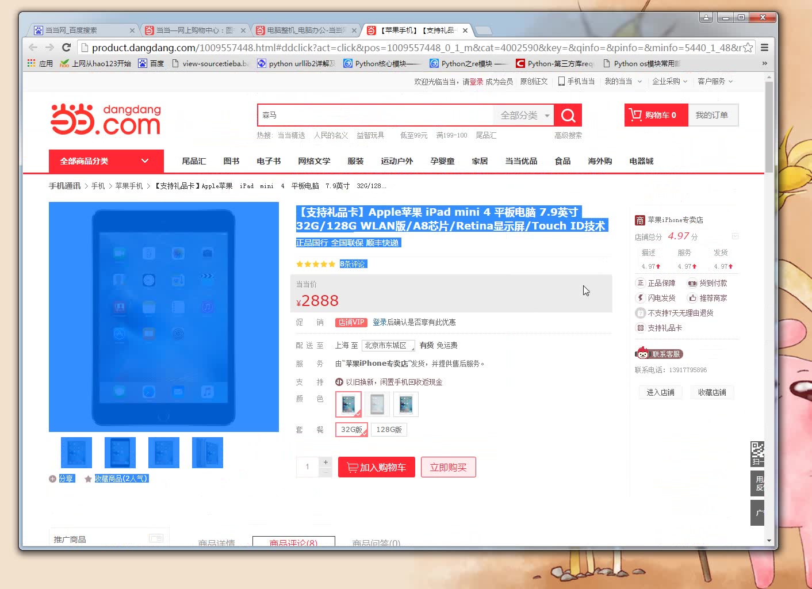Select the 32G版 package option
Screen dimensions: 812x589
click(x=351, y=430)
